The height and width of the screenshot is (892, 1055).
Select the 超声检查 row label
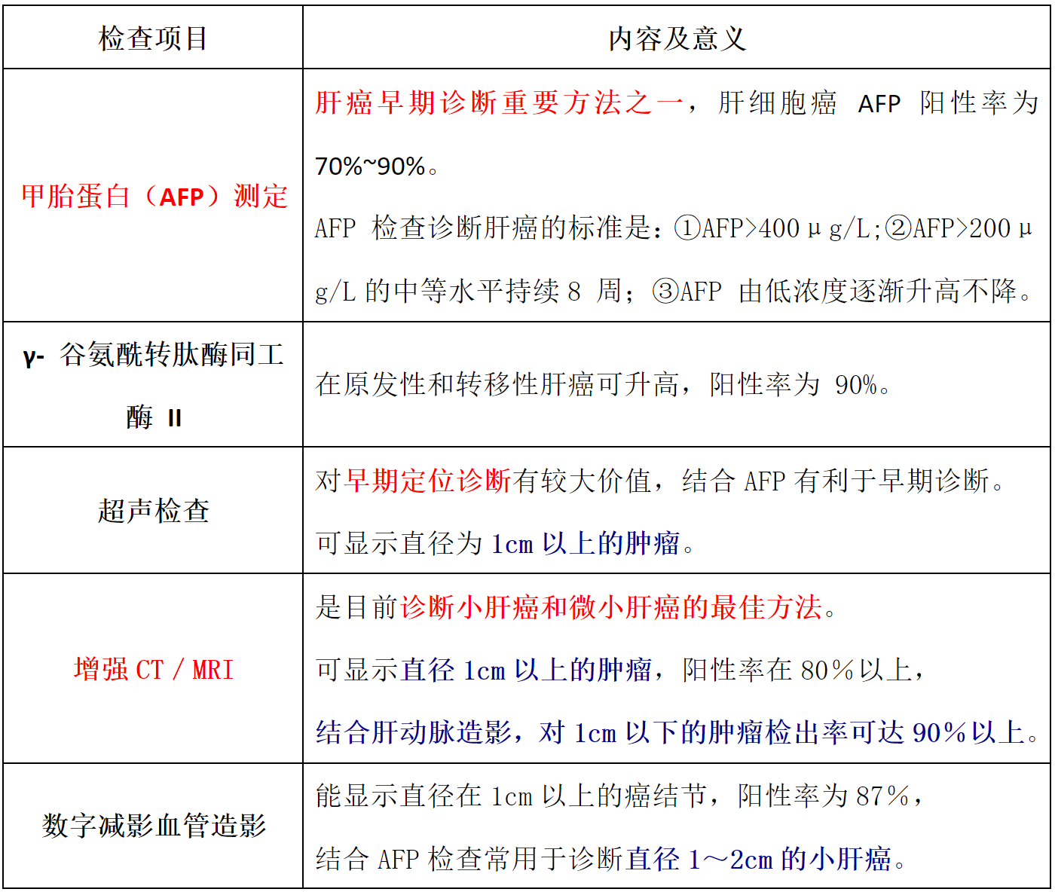pyautogui.click(x=154, y=511)
